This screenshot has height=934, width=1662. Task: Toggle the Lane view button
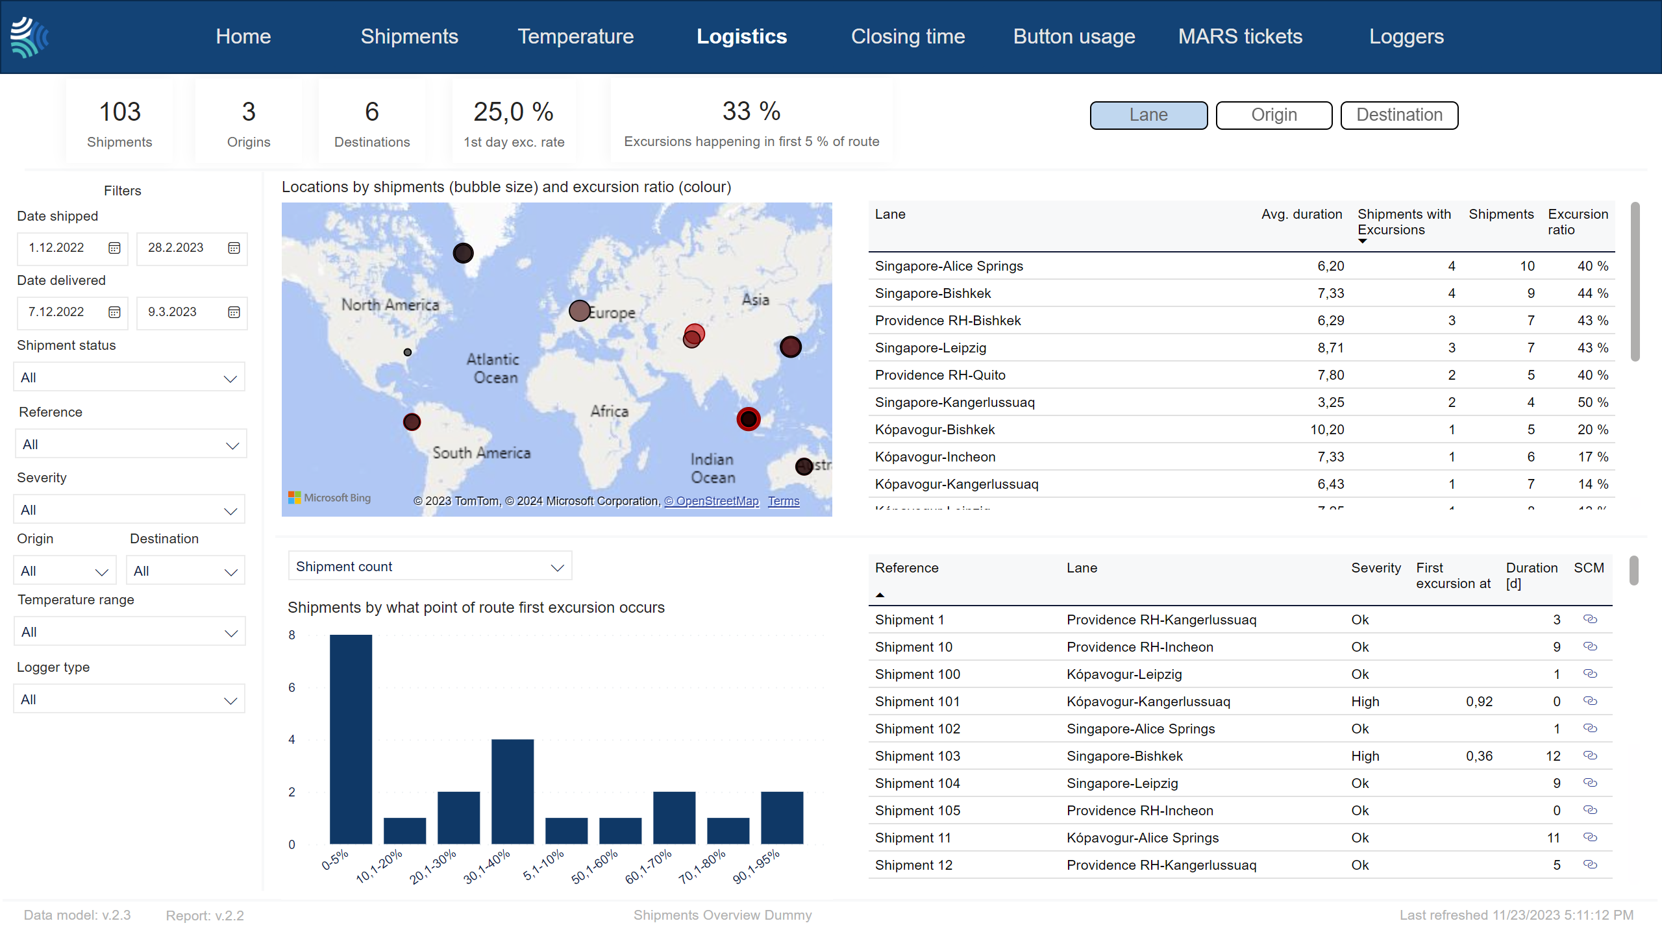[1148, 115]
